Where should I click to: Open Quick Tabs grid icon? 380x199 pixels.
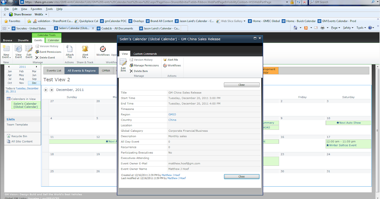point(5,28)
